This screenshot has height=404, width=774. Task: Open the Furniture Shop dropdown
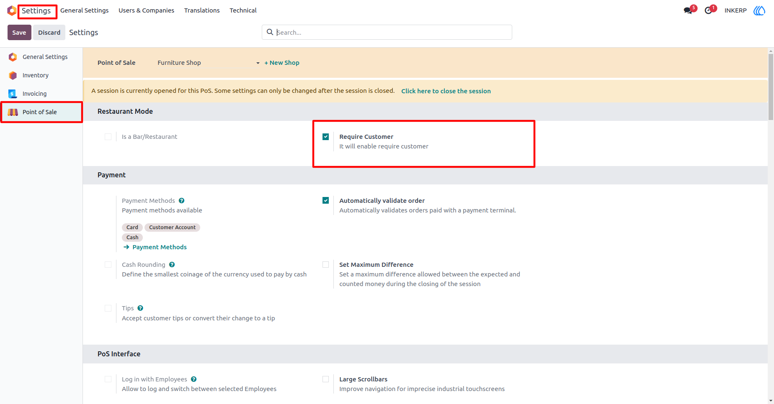coord(208,63)
